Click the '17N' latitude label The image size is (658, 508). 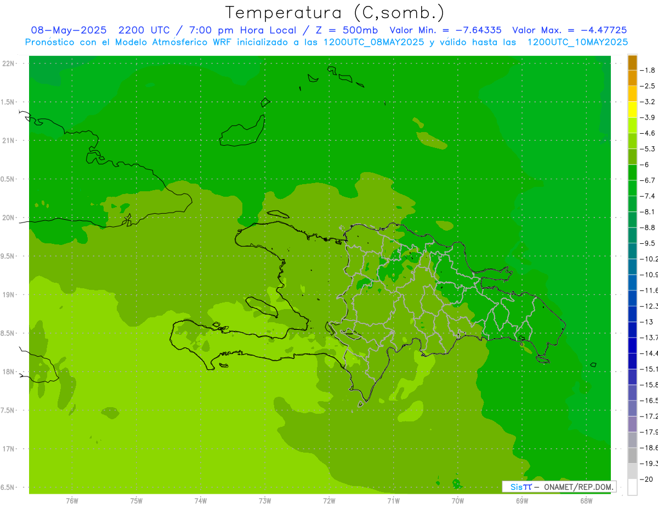9,449
